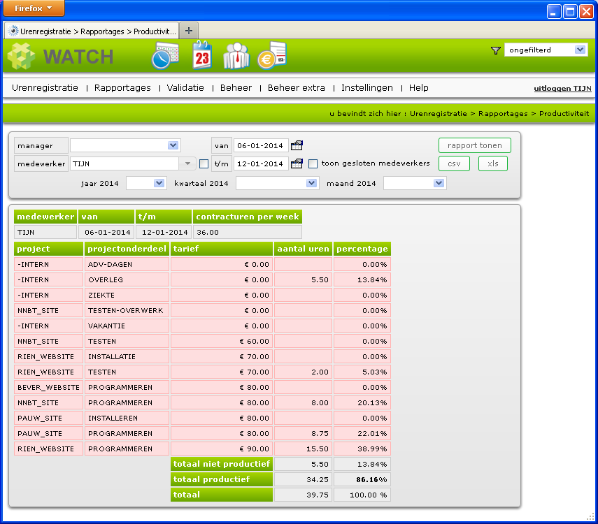Click the page favicon in the tab

pyautogui.click(x=13, y=31)
